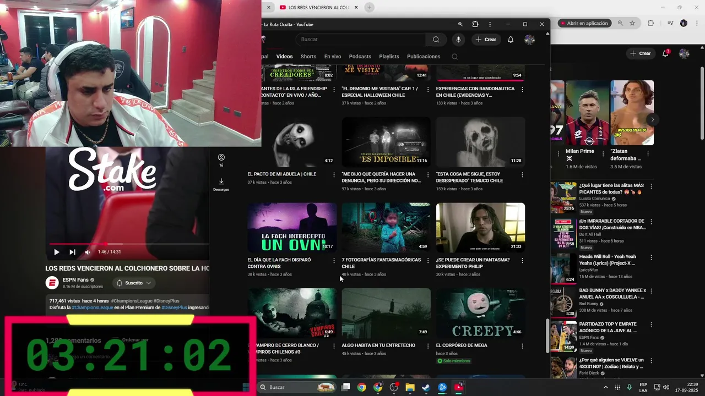The image size is (705, 396).
Task: Click the Task View icon on the taskbar
Action: point(345,387)
